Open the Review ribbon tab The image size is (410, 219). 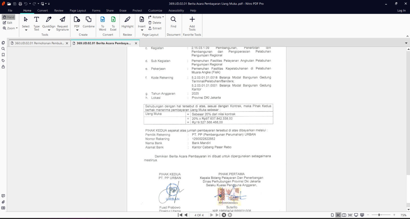coord(59,11)
